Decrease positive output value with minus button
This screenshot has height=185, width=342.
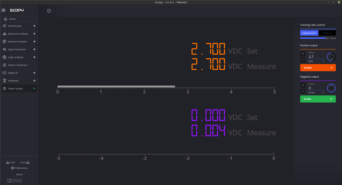(303, 60)
